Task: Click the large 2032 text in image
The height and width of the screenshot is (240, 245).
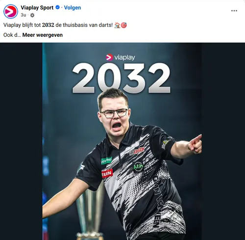Action: 122,78
